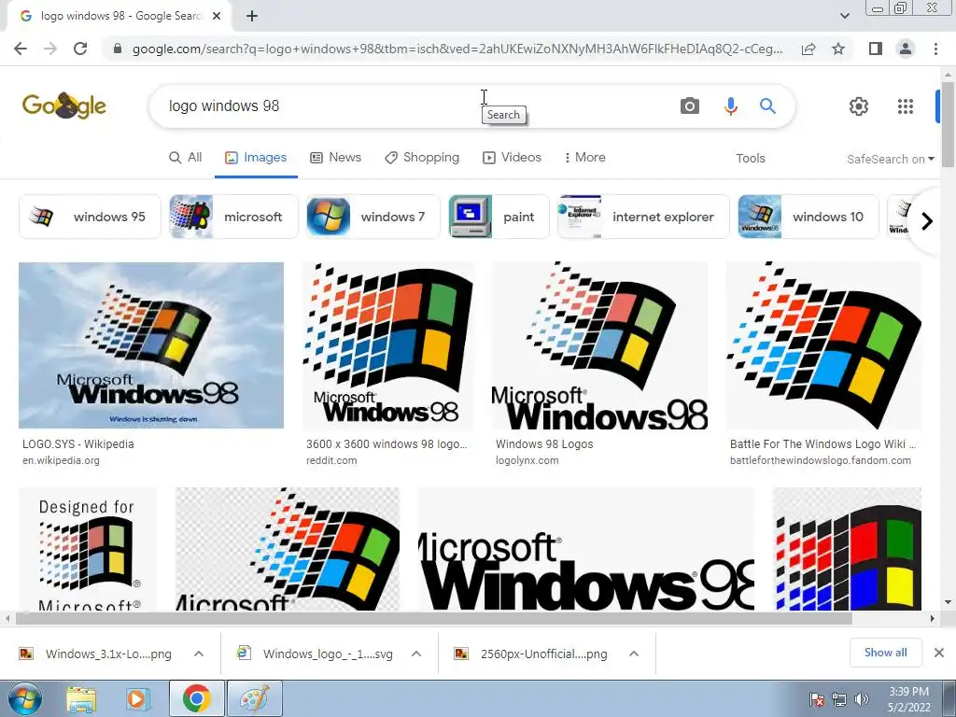This screenshot has width=956, height=717.
Task: Select the Images tab
Action: click(256, 157)
